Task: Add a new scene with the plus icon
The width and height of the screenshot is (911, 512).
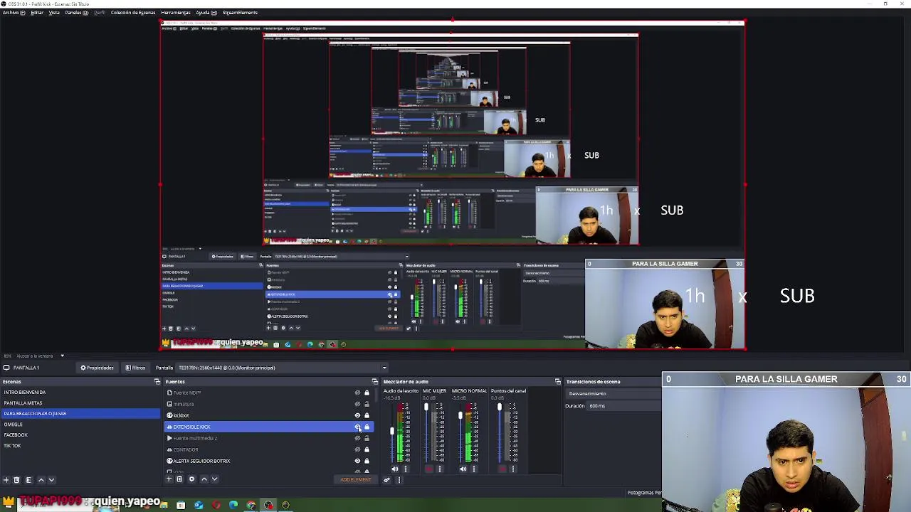Action: point(6,480)
